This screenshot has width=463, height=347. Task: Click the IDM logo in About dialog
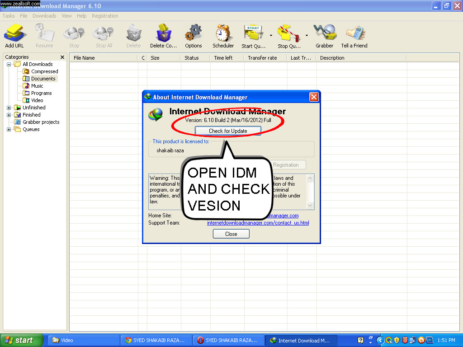[156, 114]
